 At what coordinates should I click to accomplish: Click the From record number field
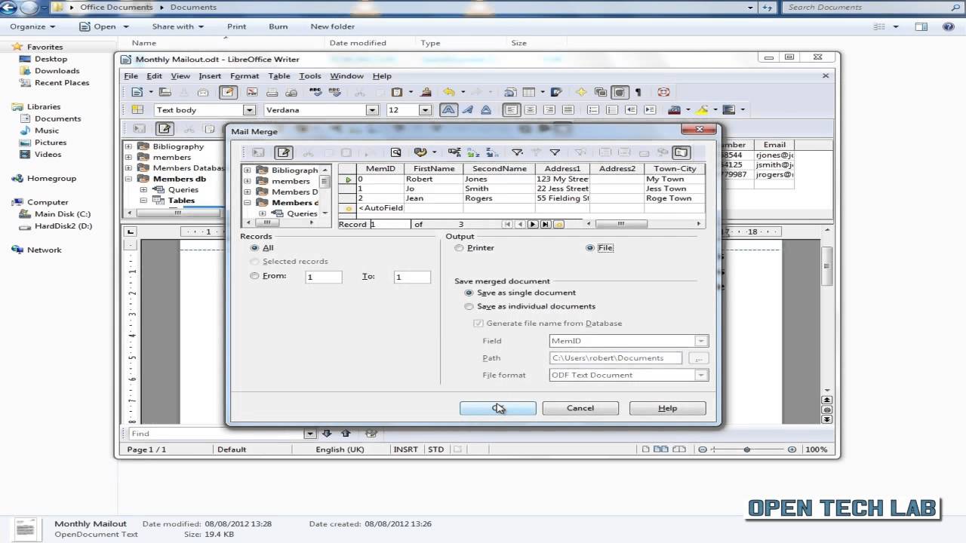tap(323, 277)
